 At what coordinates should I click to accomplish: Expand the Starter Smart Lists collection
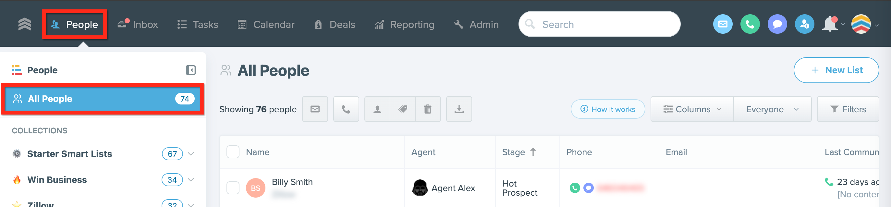pyautogui.click(x=191, y=154)
